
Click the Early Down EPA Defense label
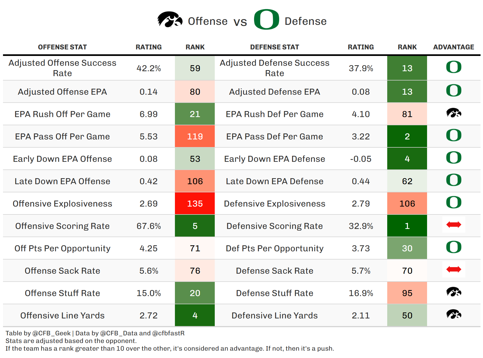coord(275,159)
